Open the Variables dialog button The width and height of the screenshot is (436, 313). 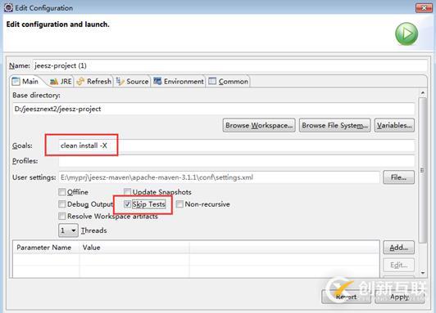point(394,125)
